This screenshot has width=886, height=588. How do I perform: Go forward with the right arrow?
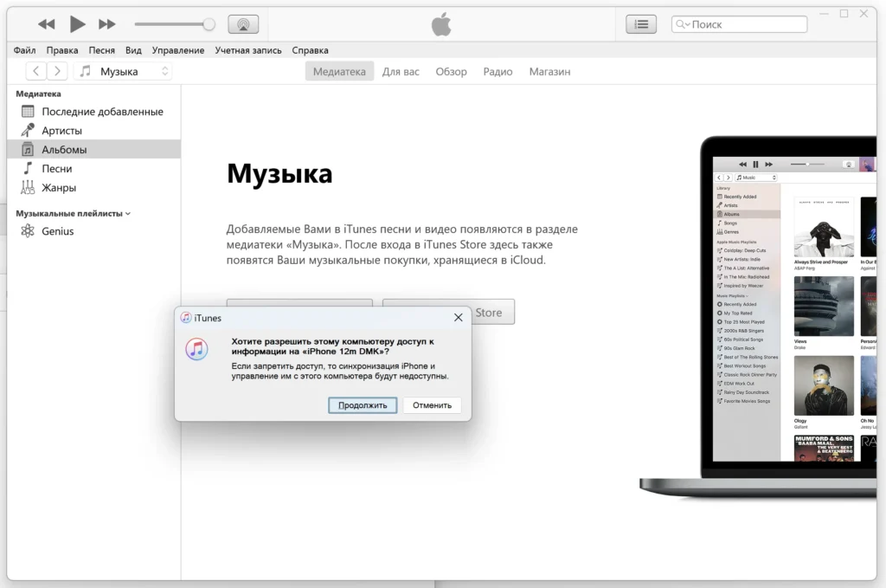click(x=57, y=71)
